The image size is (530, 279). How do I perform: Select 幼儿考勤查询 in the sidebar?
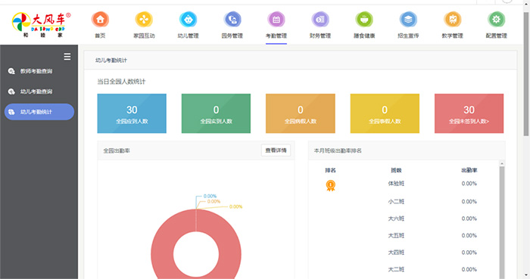(x=36, y=91)
